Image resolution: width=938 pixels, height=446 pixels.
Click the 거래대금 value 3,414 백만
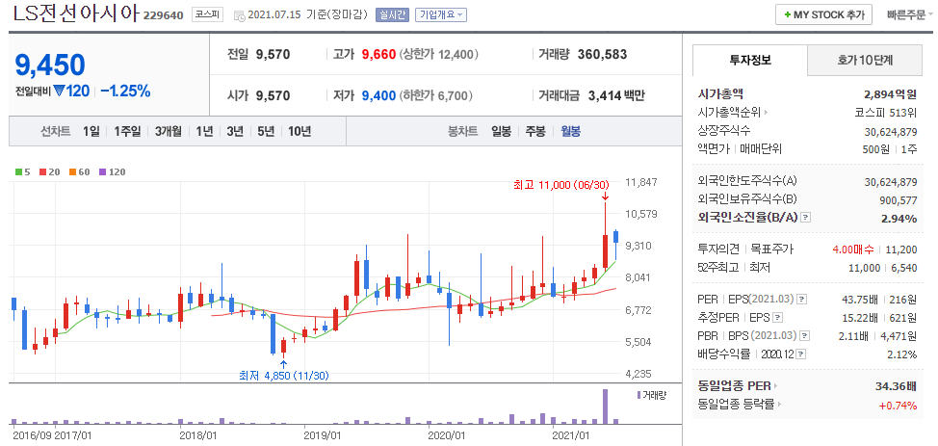point(616,95)
